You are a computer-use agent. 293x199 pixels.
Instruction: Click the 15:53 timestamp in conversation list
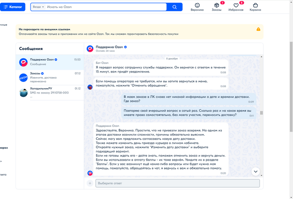pyautogui.click(x=77, y=59)
